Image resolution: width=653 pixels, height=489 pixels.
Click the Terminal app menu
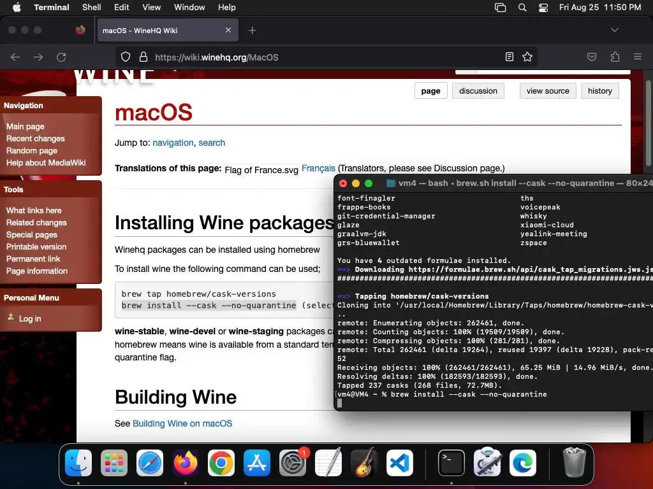pyautogui.click(x=52, y=8)
